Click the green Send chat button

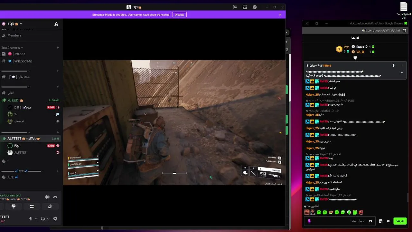[400, 221]
